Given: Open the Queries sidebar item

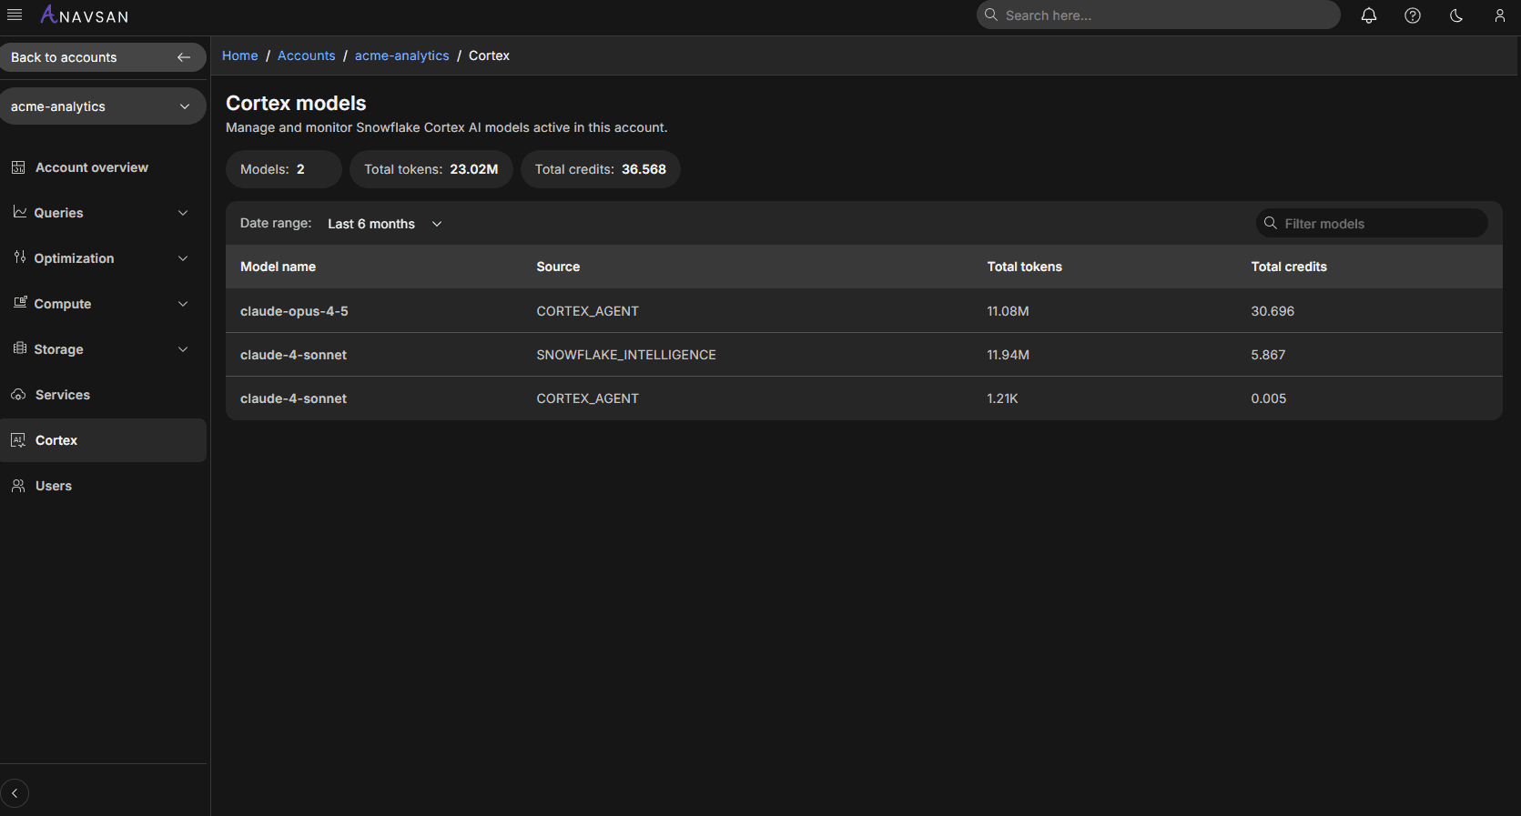Looking at the screenshot, I should 103,213.
